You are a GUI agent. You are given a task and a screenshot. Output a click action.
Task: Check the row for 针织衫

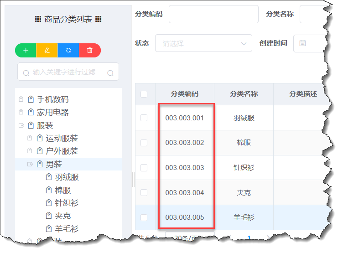click(144, 168)
